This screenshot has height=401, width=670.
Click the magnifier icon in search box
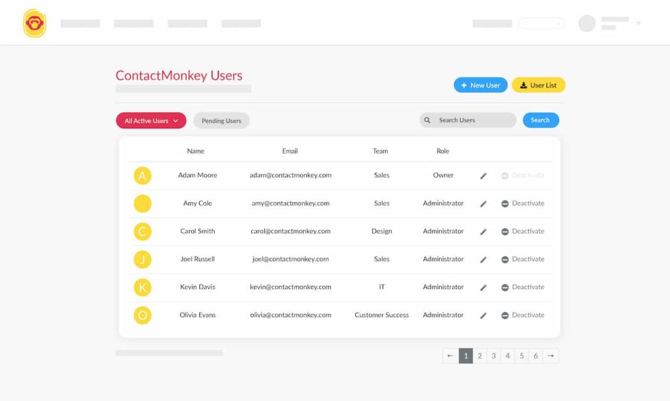427,120
